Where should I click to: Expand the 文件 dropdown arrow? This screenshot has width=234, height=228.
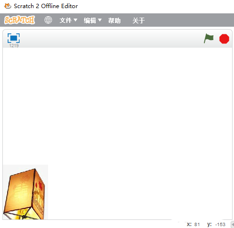point(75,20)
